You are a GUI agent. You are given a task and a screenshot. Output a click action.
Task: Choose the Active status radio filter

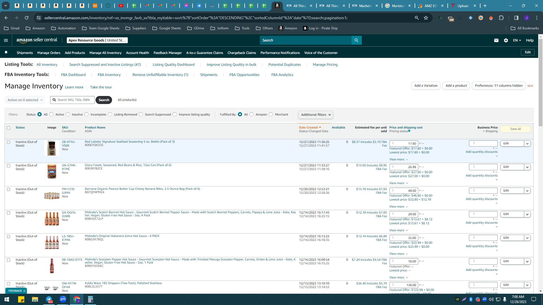click(x=51, y=114)
